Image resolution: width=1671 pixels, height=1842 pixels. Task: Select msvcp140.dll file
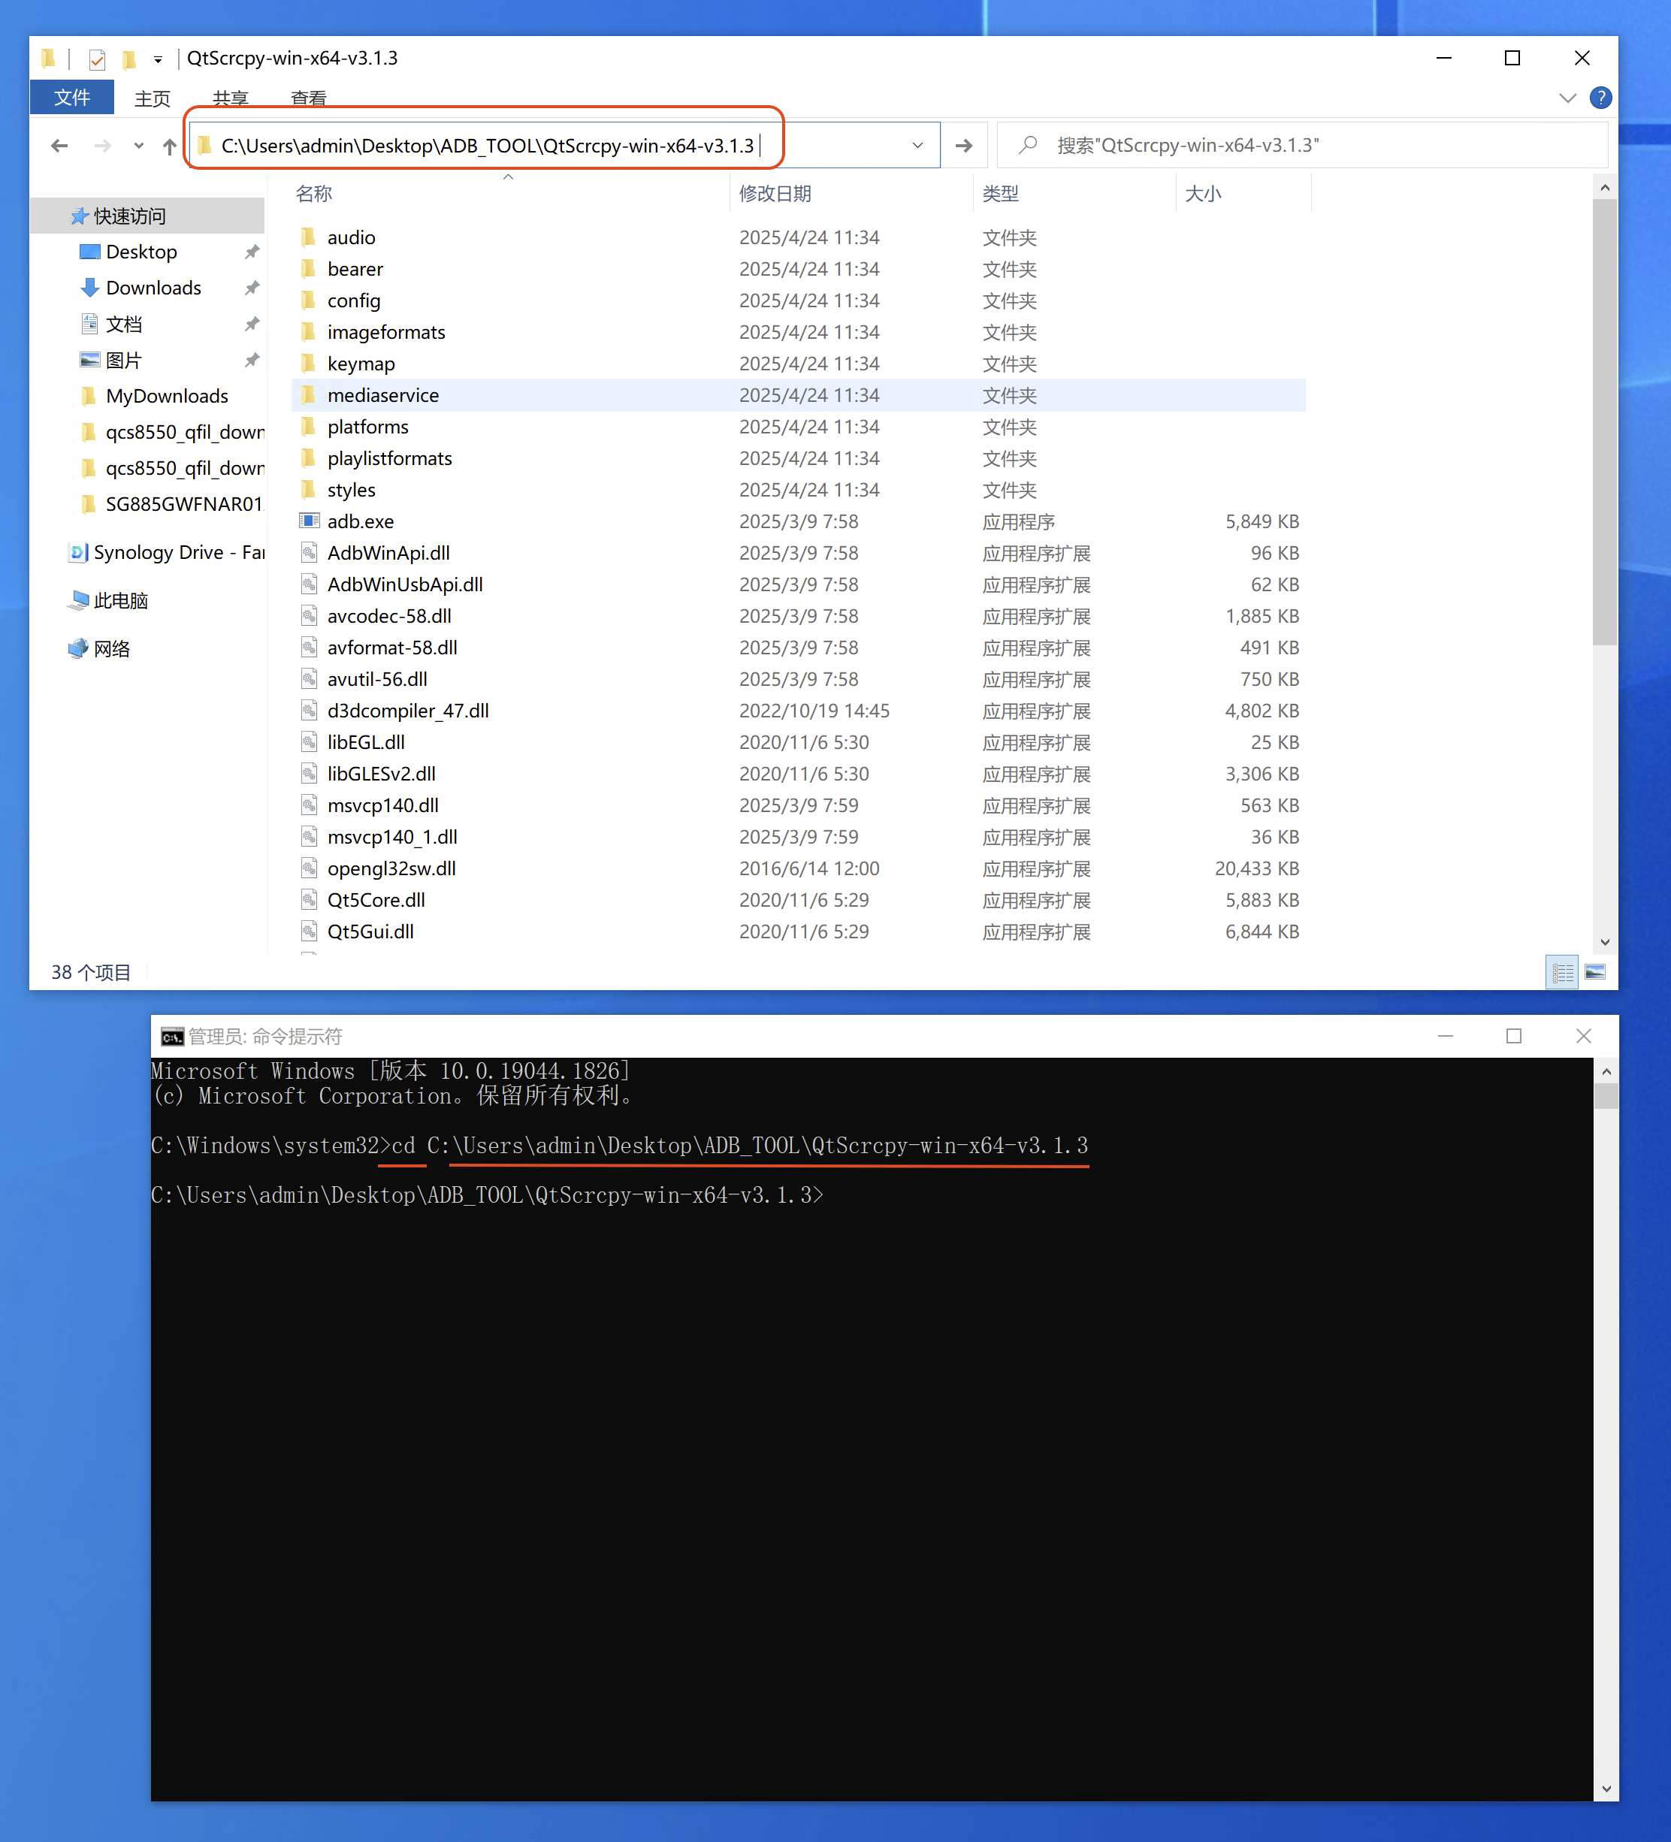click(382, 805)
